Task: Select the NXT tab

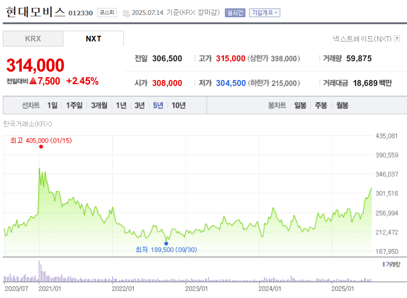Action: click(x=94, y=39)
